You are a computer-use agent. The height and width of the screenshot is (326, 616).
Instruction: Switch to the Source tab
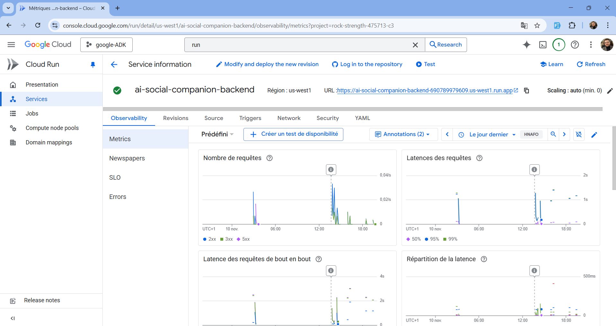[x=214, y=118]
